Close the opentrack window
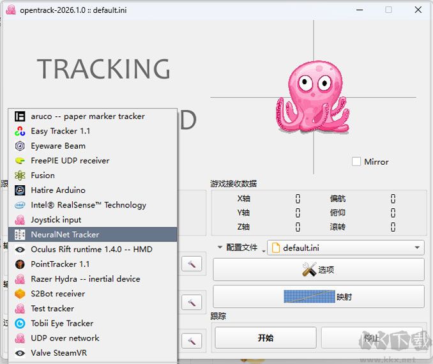 click(x=418, y=10)
